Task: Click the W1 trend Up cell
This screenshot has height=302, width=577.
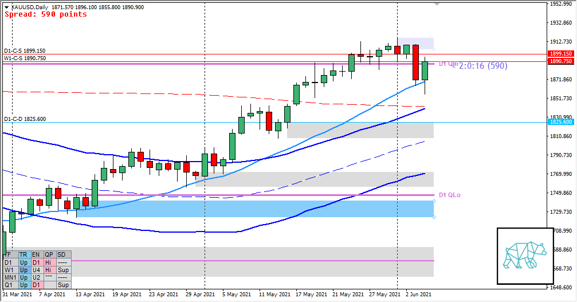Action: [23, 269]
